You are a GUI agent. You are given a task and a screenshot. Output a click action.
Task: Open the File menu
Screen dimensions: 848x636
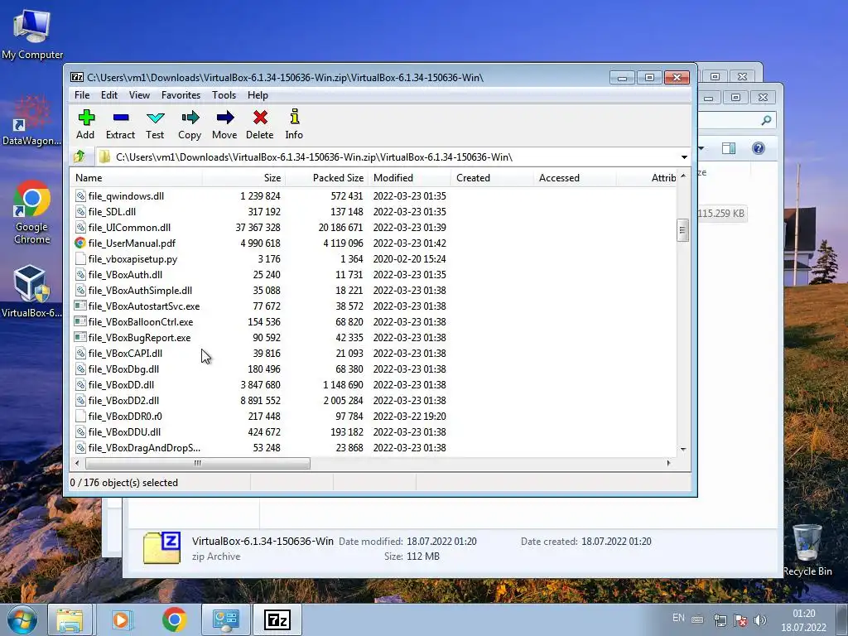point(82,95)
